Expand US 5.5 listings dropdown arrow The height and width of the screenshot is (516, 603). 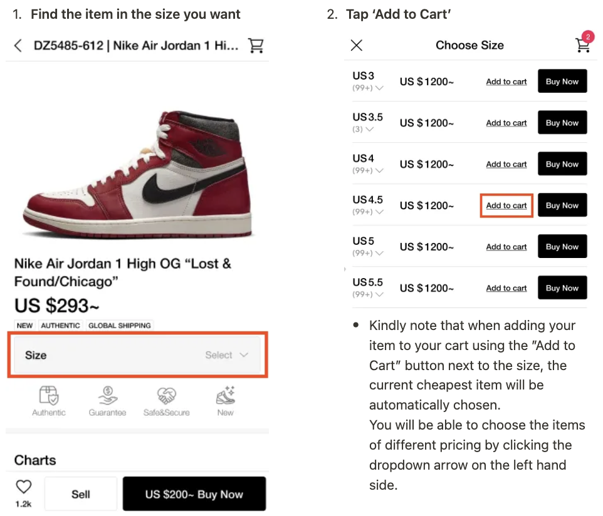pyautogui.click(x=379, y=295)
